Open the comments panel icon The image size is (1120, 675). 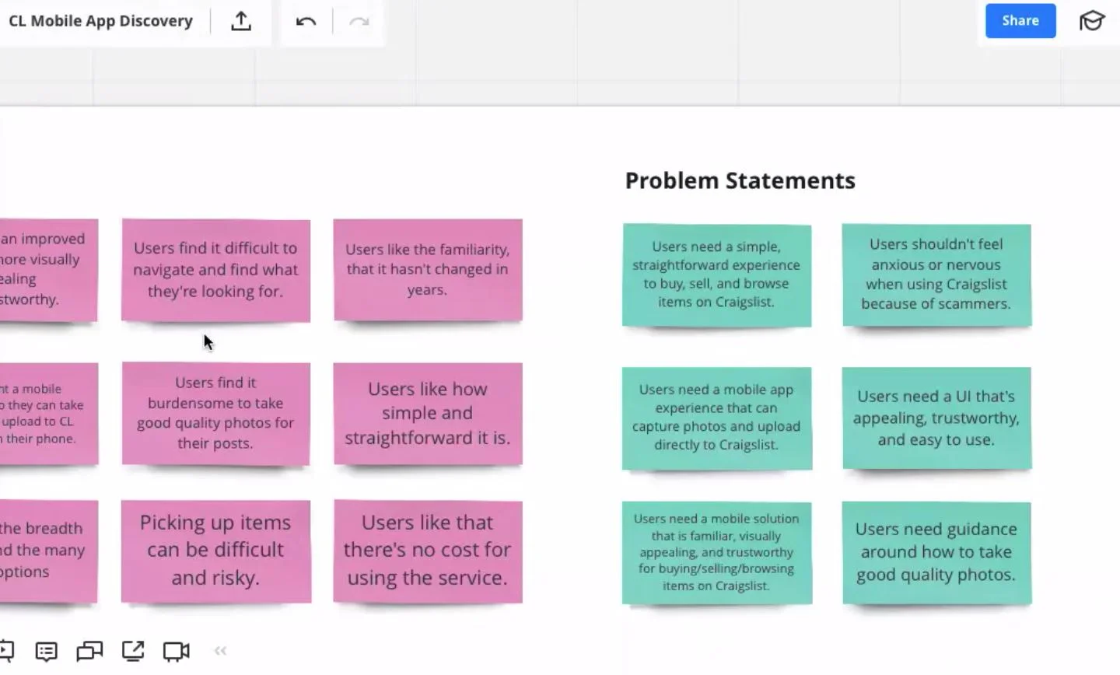click(45, 651)
